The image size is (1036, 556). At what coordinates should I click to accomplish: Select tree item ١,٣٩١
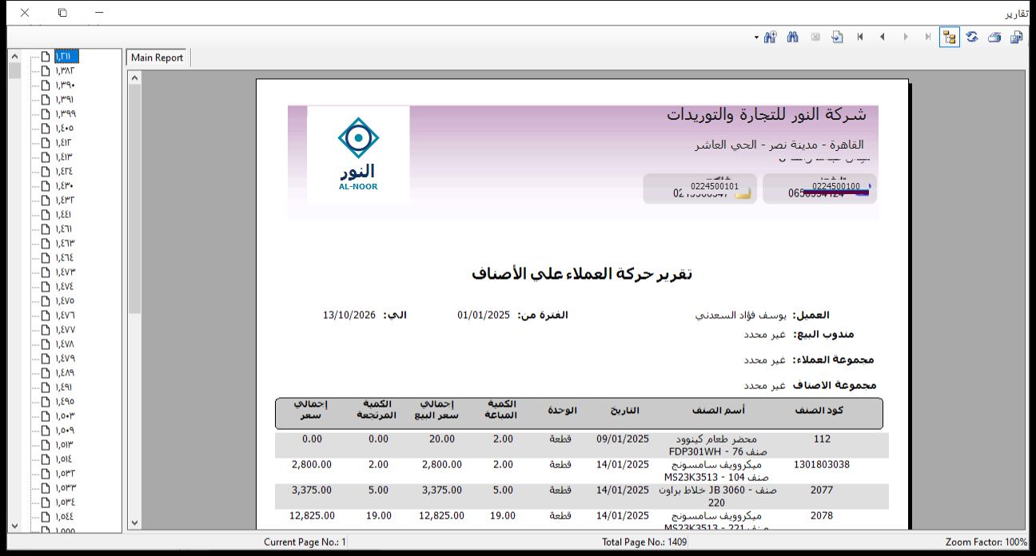point(65,100)
